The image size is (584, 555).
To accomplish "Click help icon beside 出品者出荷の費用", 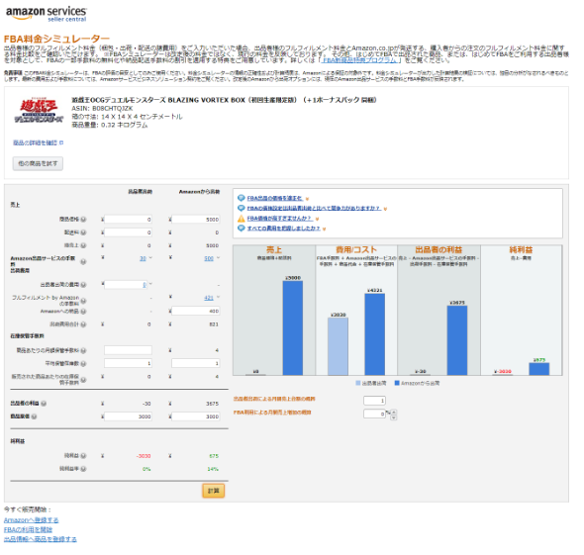I will (83, 285).
